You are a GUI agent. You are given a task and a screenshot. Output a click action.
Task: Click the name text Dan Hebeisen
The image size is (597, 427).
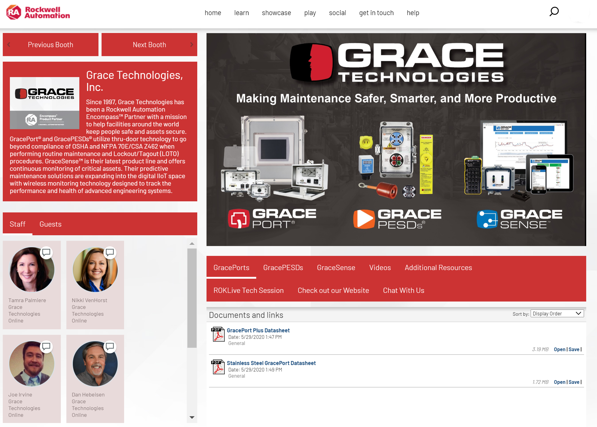click(x=88, y=395)
